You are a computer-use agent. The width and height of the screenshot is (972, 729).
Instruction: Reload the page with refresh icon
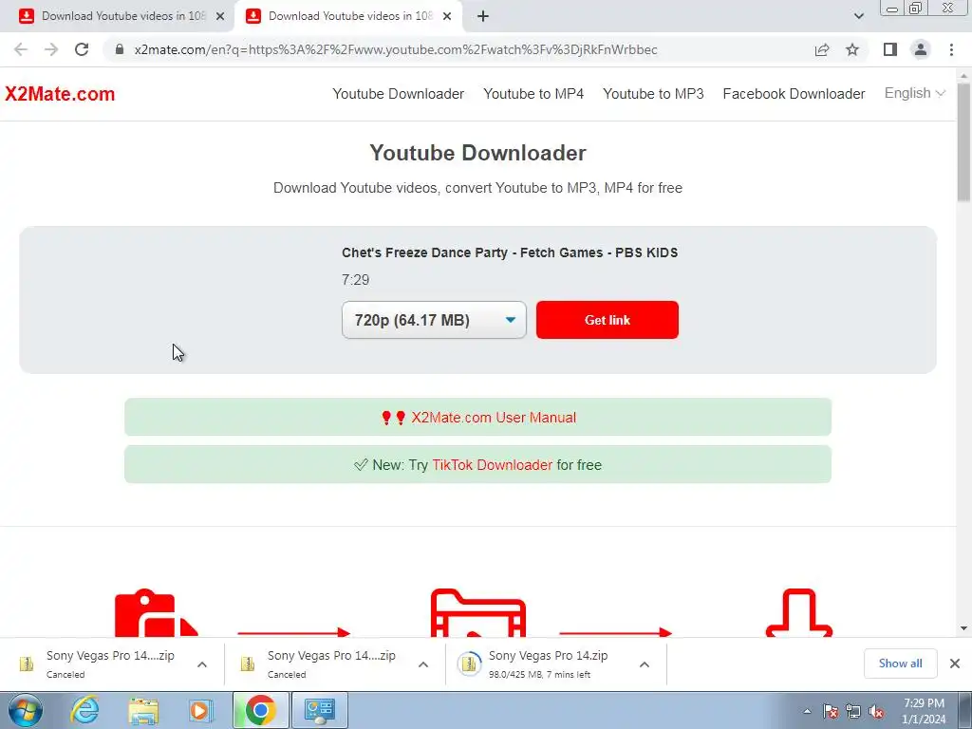click(x=82, y=49)
